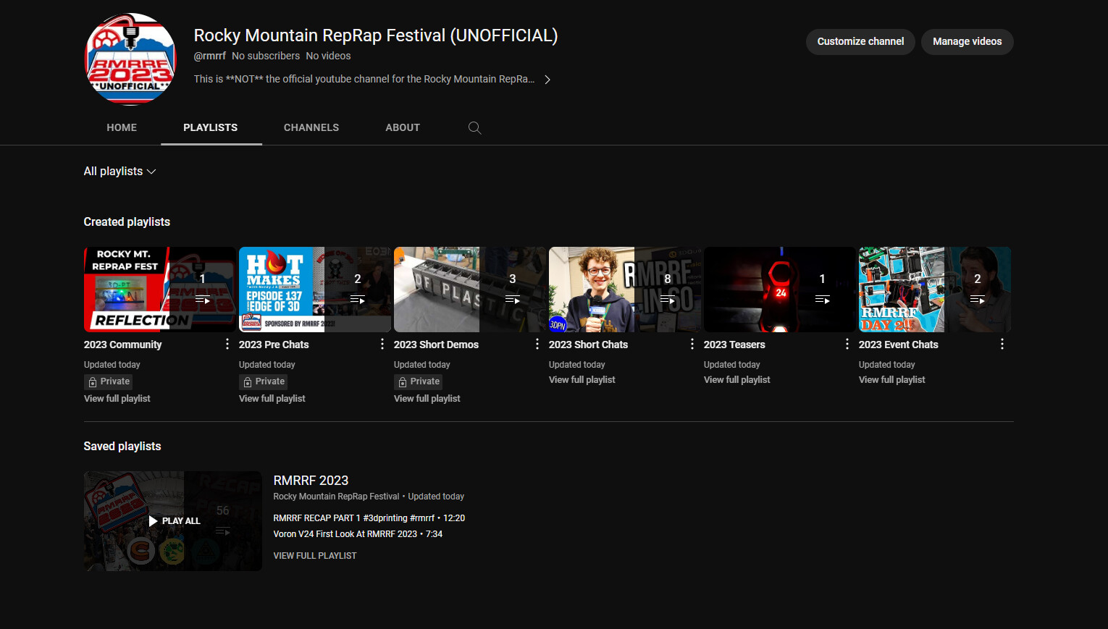The image size is (1108, 629).
Task: Click the channel description text starting 'This is **NOT**'
Action: coord(364,79)
